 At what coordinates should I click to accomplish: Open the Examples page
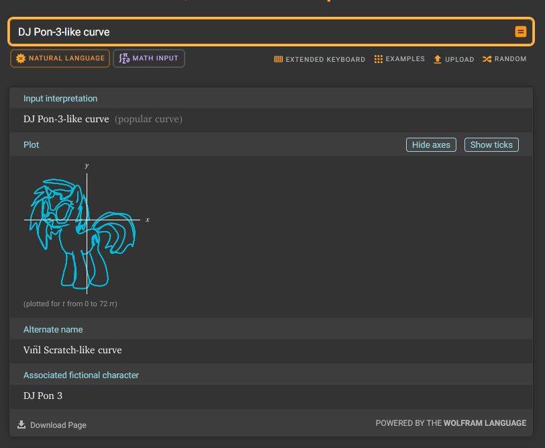[399, 59]
